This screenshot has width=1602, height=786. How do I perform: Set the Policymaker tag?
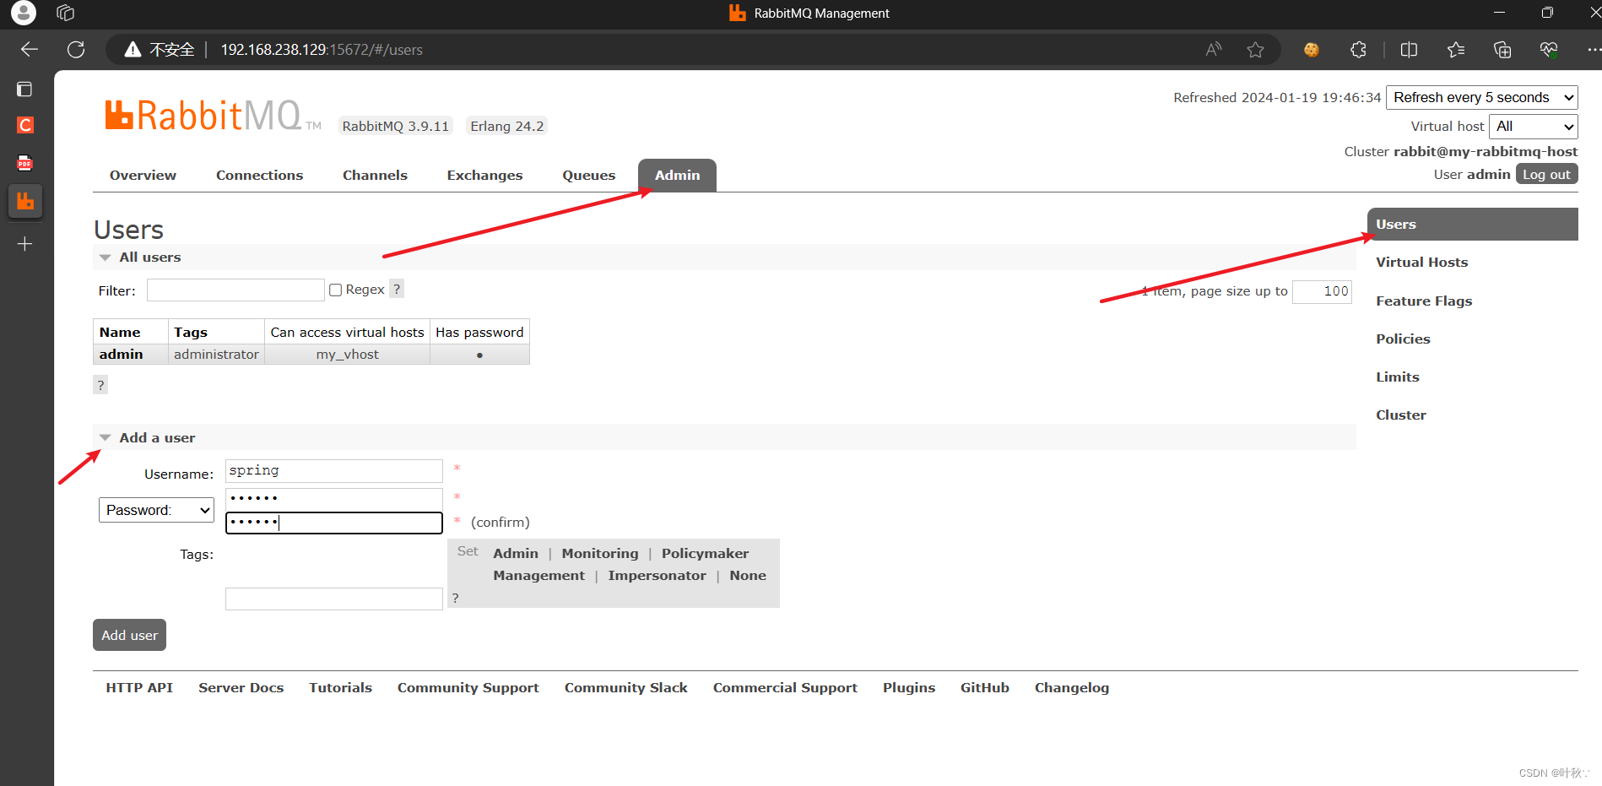click(x=705, y=553)
